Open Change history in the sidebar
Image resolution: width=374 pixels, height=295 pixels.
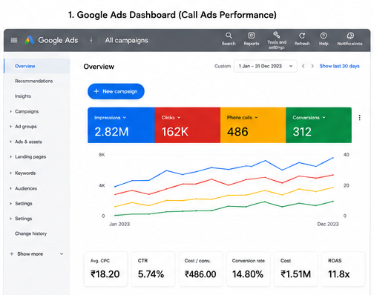(x=30, y=233)
